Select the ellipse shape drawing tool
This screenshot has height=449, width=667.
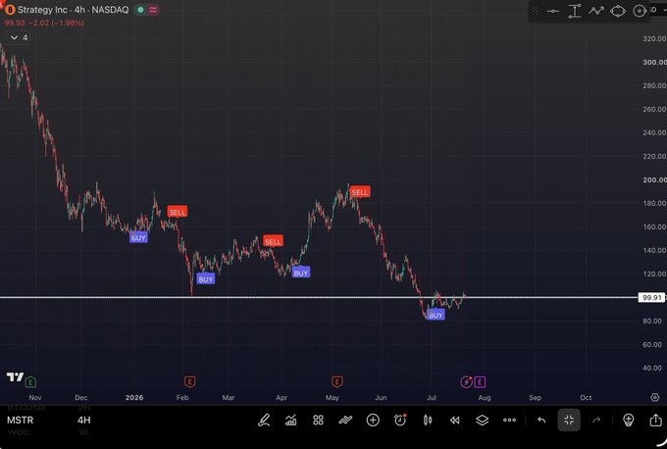[x=618, y=11]
